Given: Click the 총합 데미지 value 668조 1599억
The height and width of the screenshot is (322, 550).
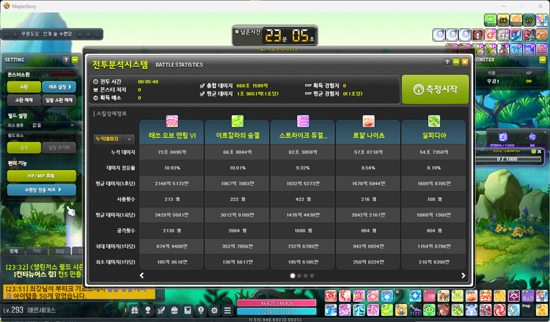Looking at the screenshot, I should coord(252,86).
